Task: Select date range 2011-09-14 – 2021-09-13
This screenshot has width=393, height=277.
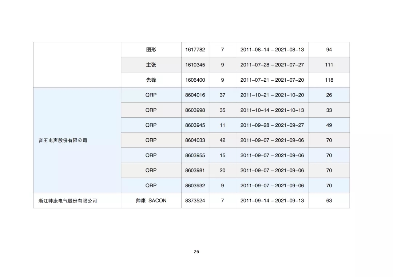Action: [x=272, y=200]
